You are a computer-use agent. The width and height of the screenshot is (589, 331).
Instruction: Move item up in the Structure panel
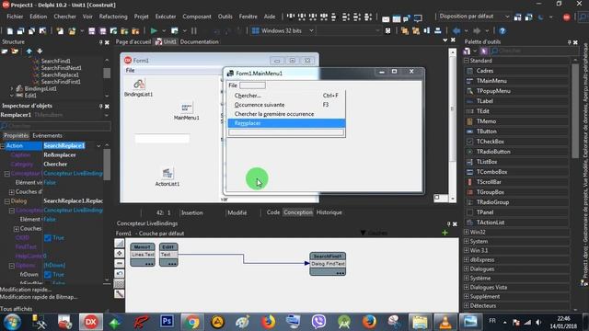tap(29, 51)
